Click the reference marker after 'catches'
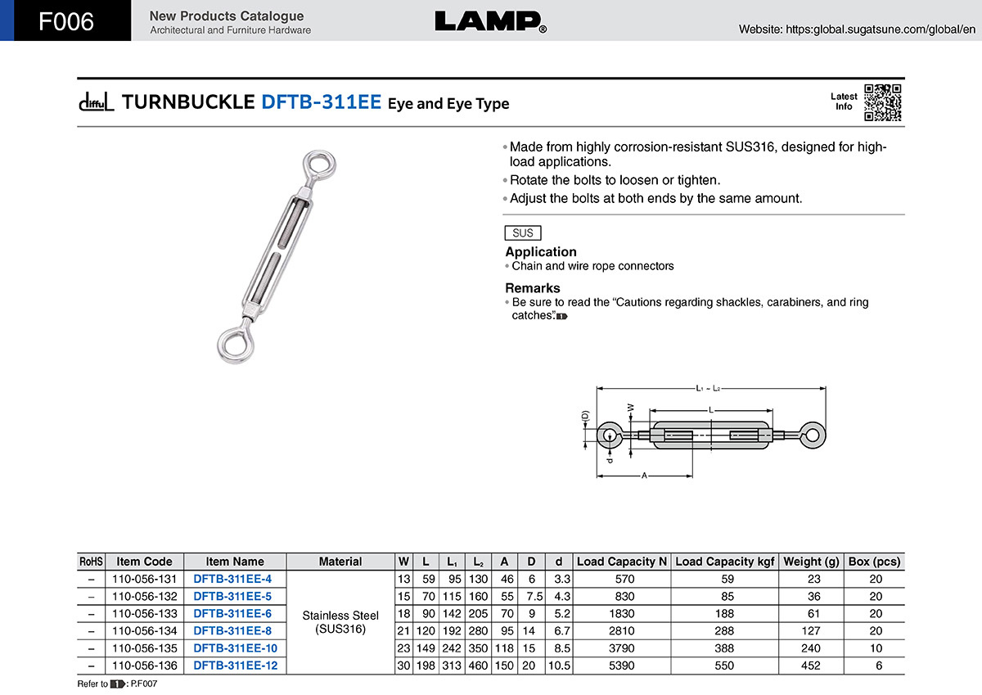 click(561, 316)
